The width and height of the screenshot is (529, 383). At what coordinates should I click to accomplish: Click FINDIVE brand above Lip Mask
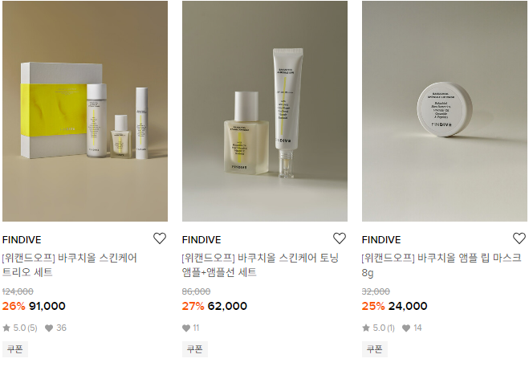[381, 240]
